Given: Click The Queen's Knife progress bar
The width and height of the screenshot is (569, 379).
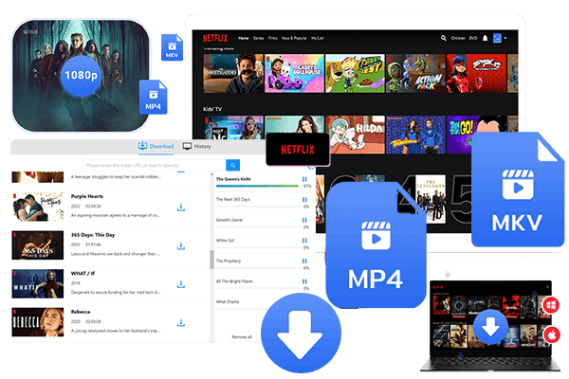Looking at the screenshot, I should coord(257,186).
